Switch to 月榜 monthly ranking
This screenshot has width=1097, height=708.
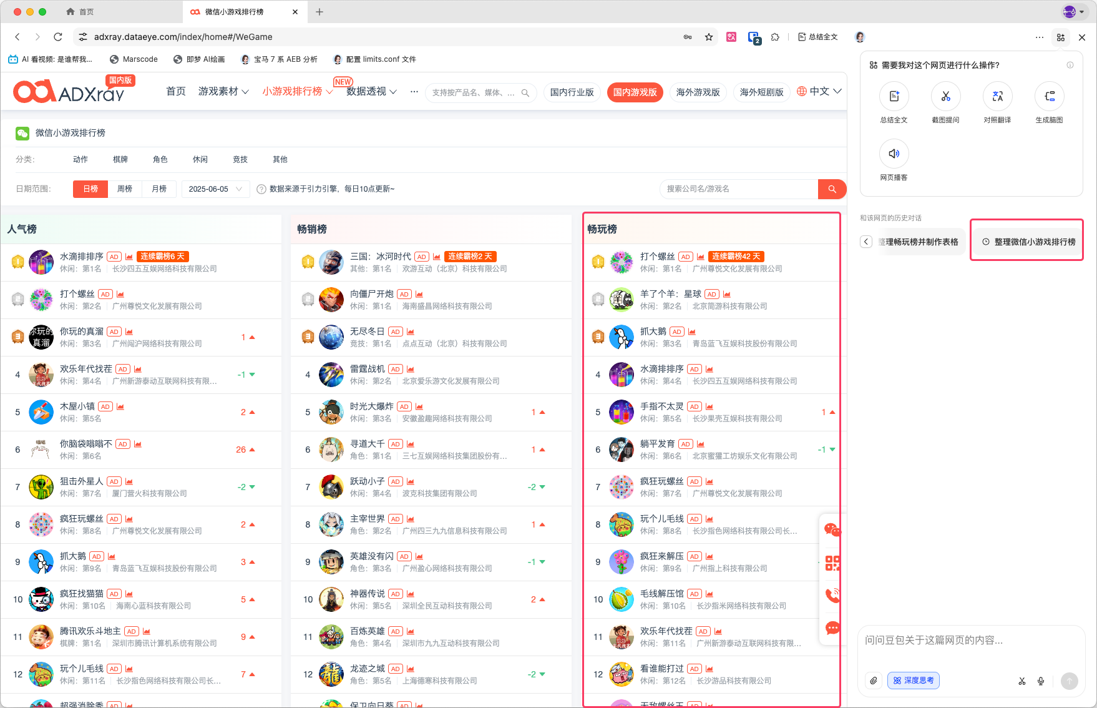pyautogui.click(x=159, y=189)
